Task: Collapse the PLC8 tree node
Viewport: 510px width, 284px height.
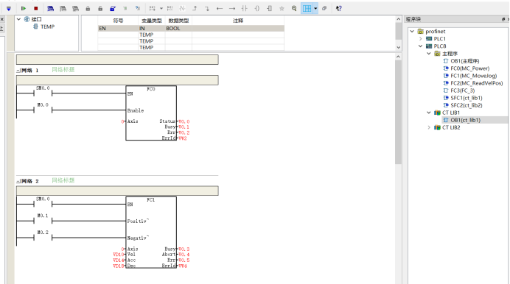Action: tap(421, 46)
